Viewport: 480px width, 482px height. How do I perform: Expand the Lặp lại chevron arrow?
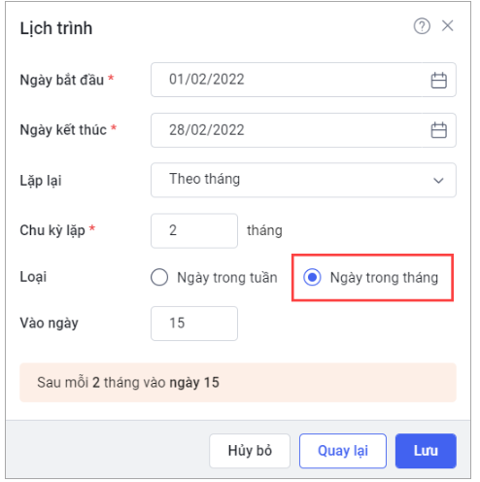click(438, 181)
